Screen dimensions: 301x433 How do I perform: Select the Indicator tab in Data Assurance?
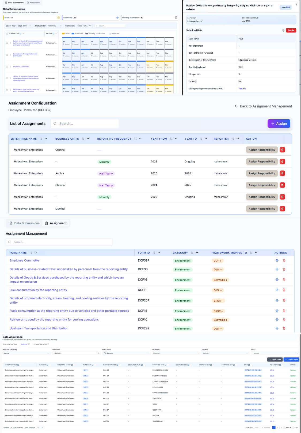[24, 344]
